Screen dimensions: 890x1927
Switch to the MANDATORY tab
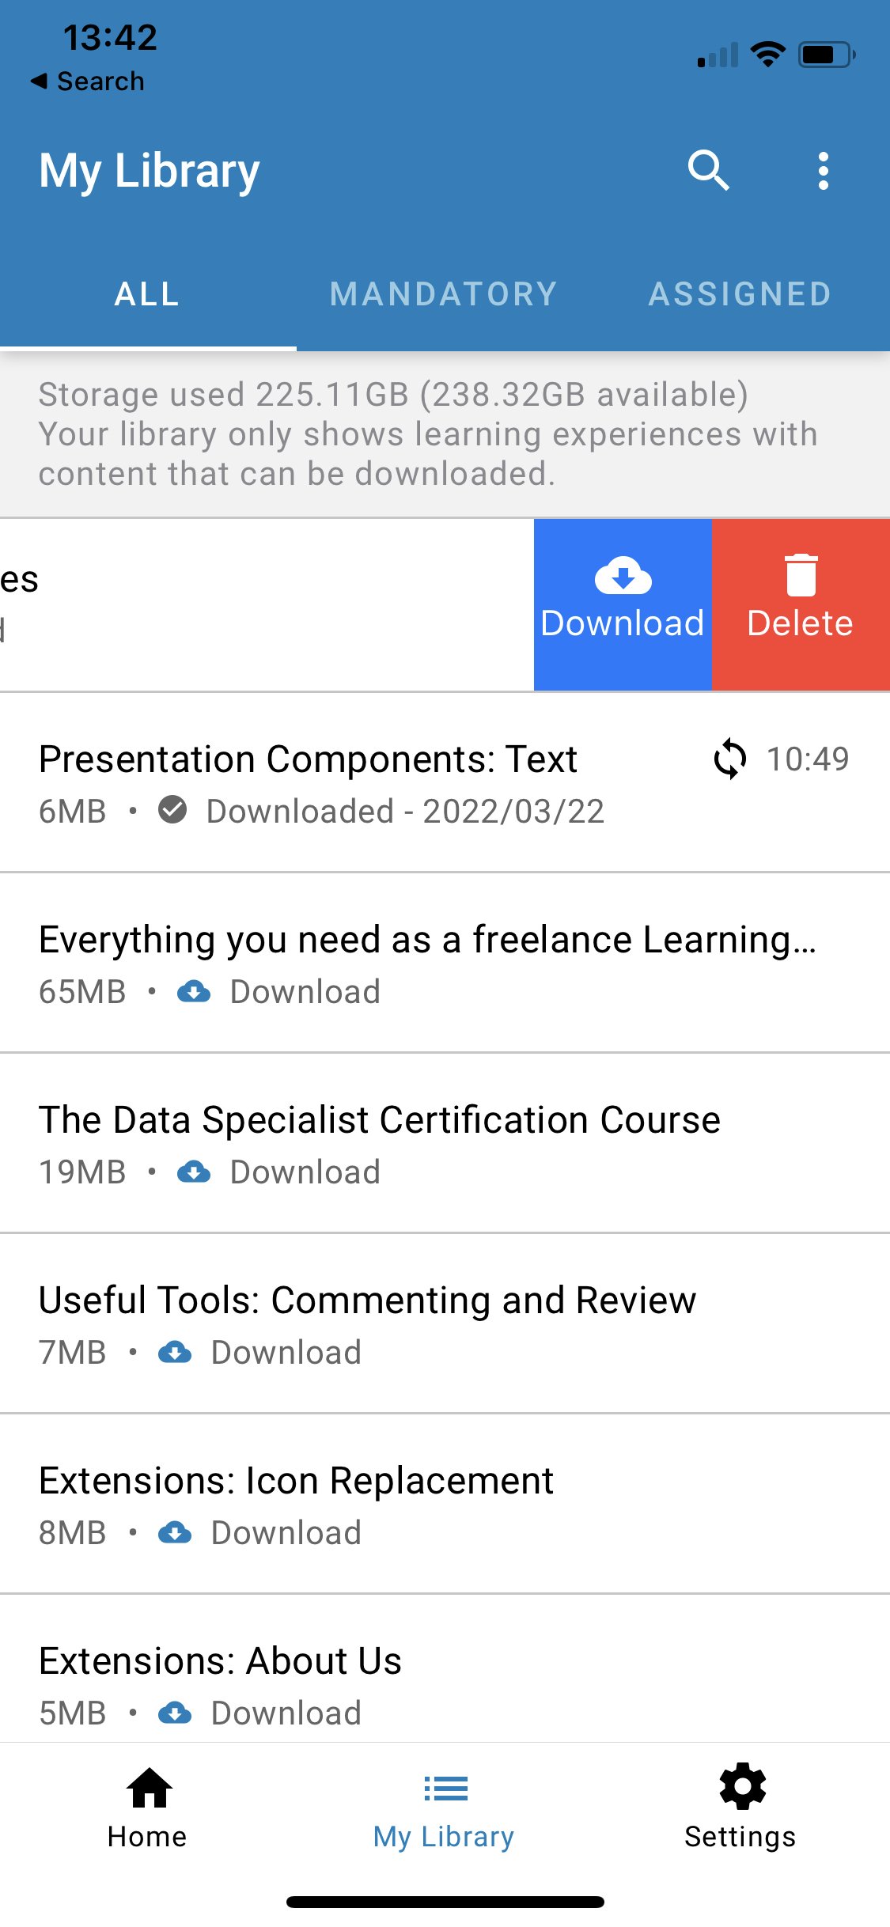pyautogui.click(x=444, y=294)
